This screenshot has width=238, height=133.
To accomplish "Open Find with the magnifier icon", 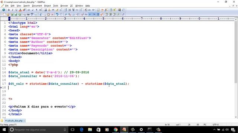I will click(66, 14).
